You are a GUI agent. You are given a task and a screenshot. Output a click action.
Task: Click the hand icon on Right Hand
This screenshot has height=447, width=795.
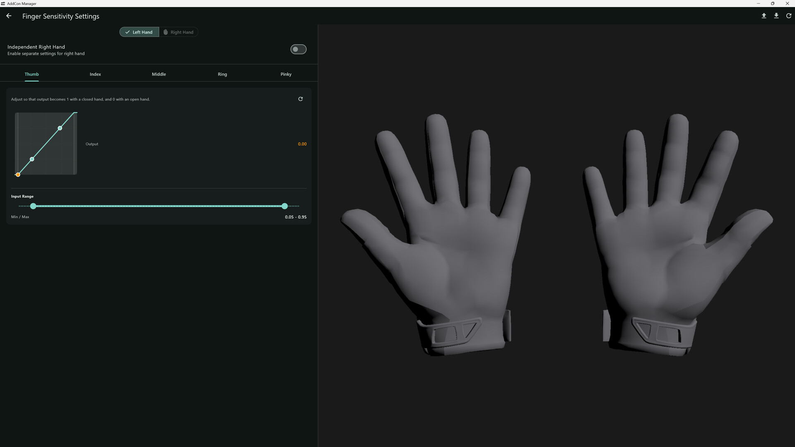[x=166, y=32]
